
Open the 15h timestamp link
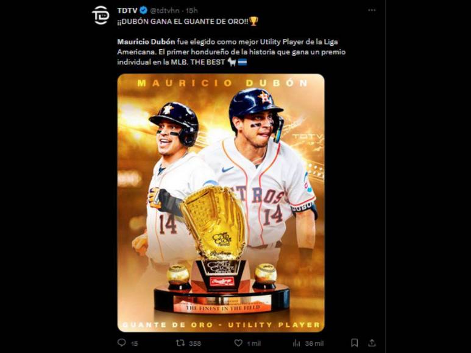192,10
